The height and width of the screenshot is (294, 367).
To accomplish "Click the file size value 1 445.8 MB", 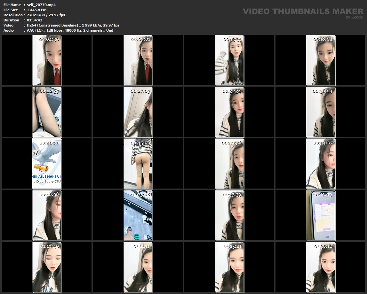I will click(37, 10).
